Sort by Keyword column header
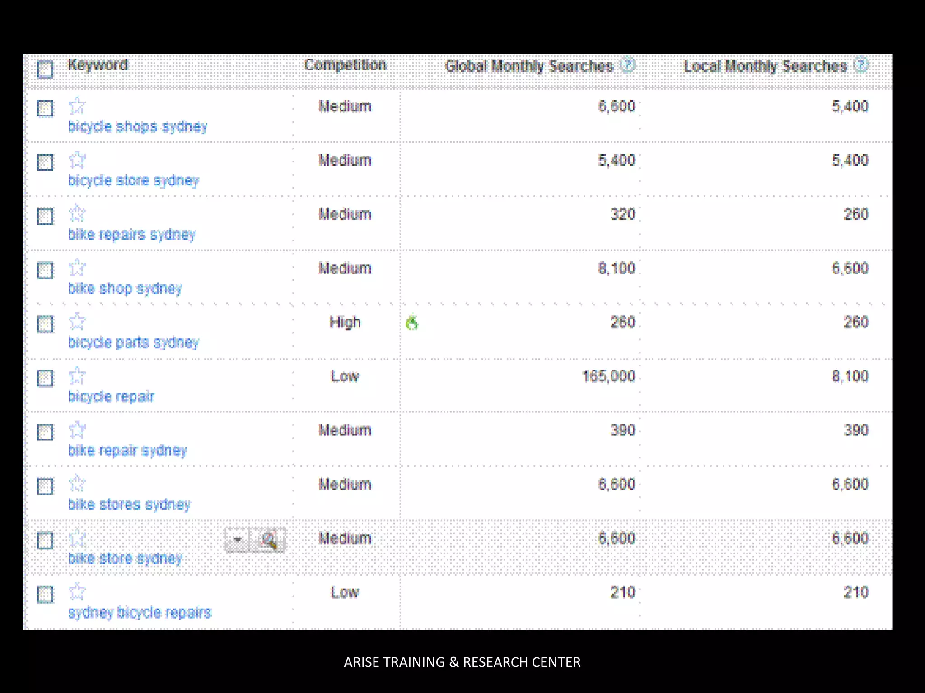 [x=98, y=65]
